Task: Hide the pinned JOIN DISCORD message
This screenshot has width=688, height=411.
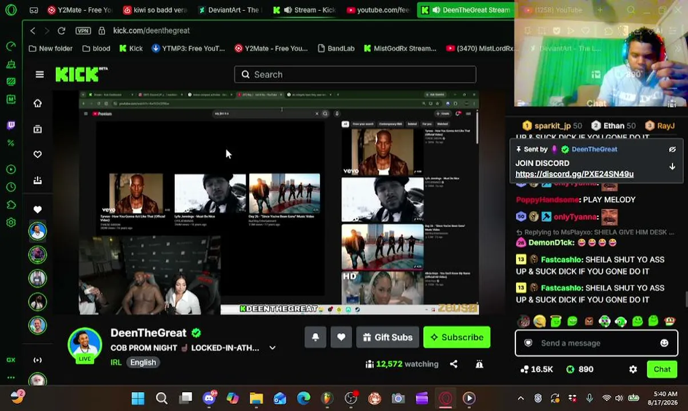Action: [673, 149]
